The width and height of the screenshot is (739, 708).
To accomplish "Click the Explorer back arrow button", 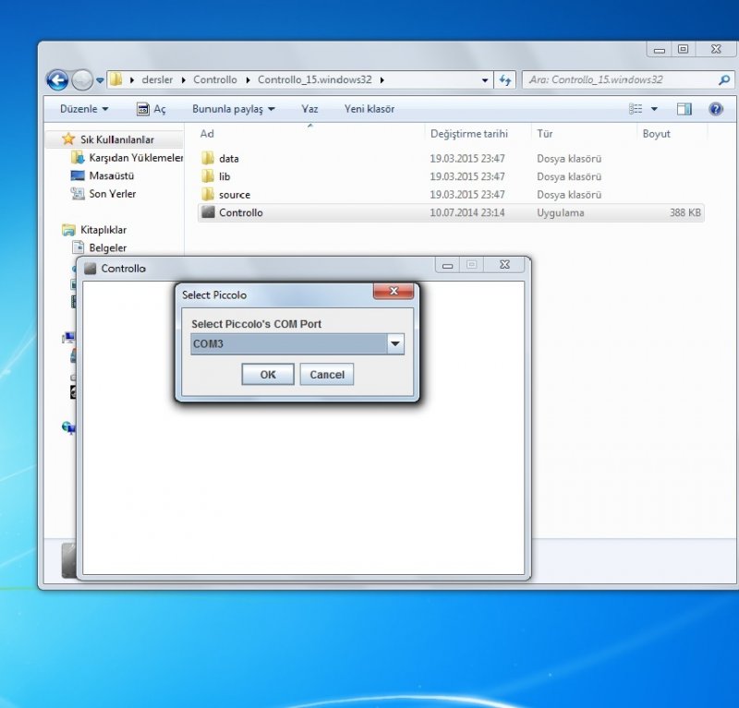I will click(57, 80).
